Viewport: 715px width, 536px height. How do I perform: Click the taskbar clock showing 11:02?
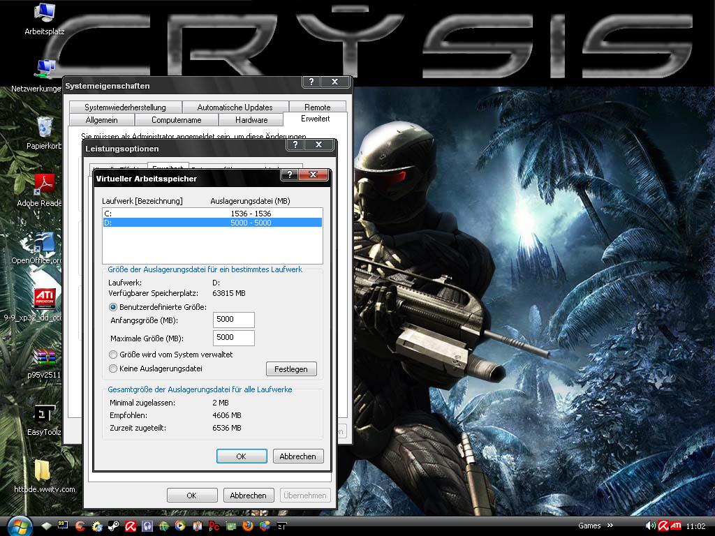[695, 526]
